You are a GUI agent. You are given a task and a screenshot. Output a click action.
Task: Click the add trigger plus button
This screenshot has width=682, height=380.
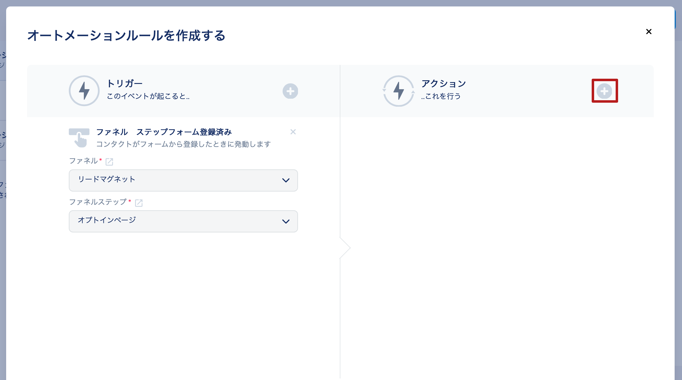(290, 91)
